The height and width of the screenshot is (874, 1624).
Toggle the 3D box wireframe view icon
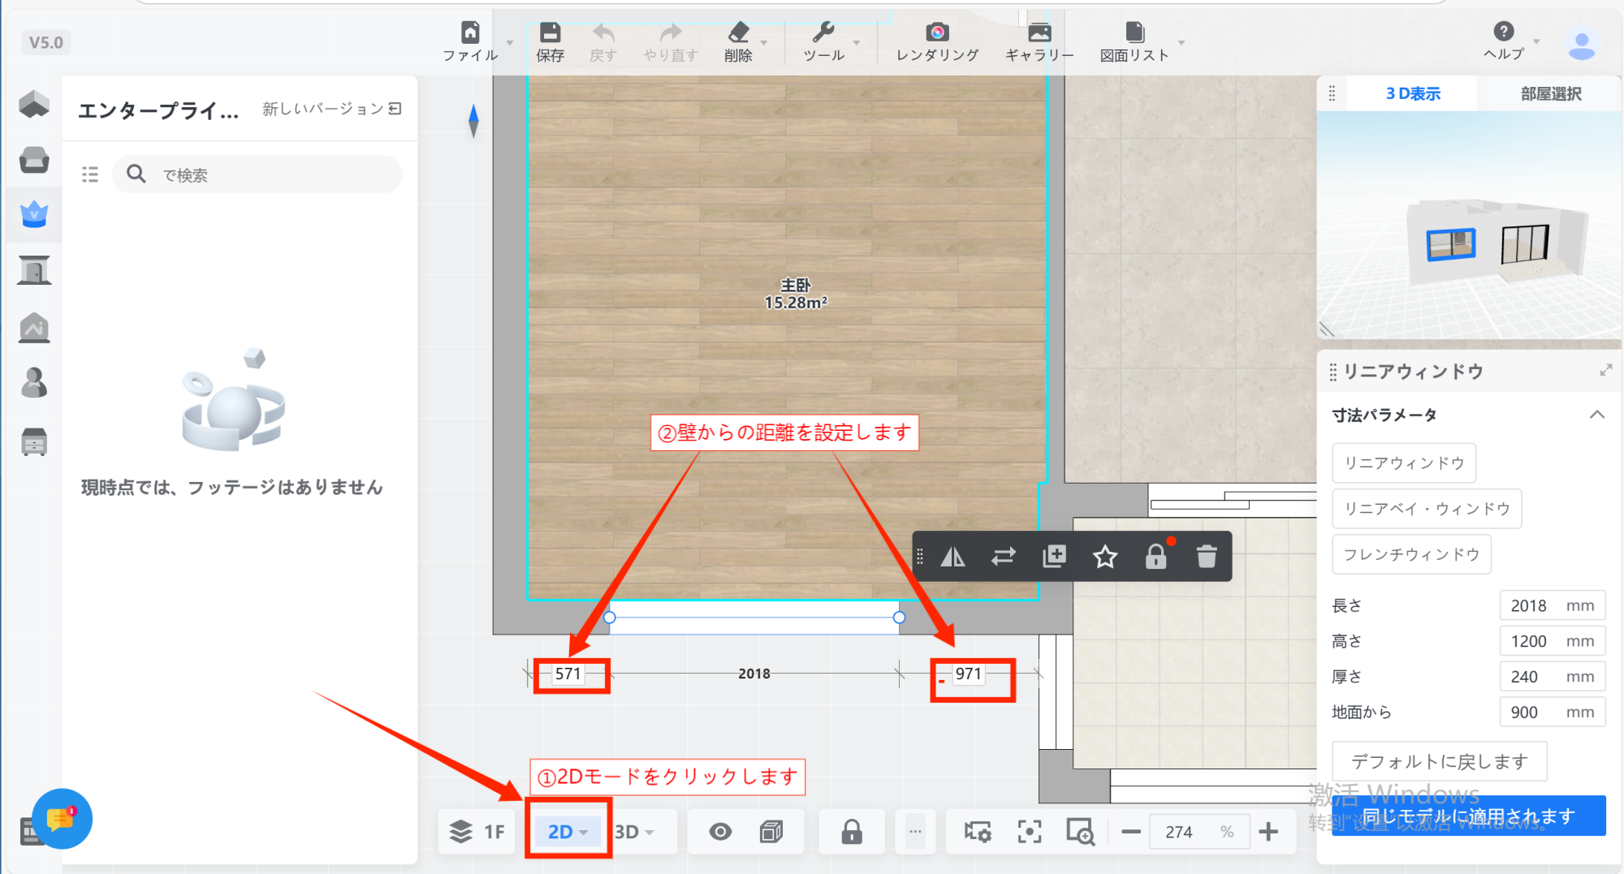pos(771,832)
